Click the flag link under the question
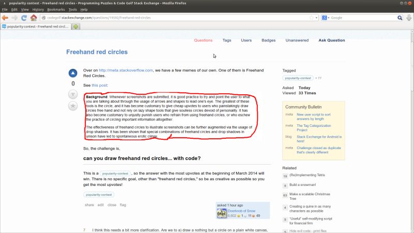This screenshot has width=414, height=233. click(123, 205)
